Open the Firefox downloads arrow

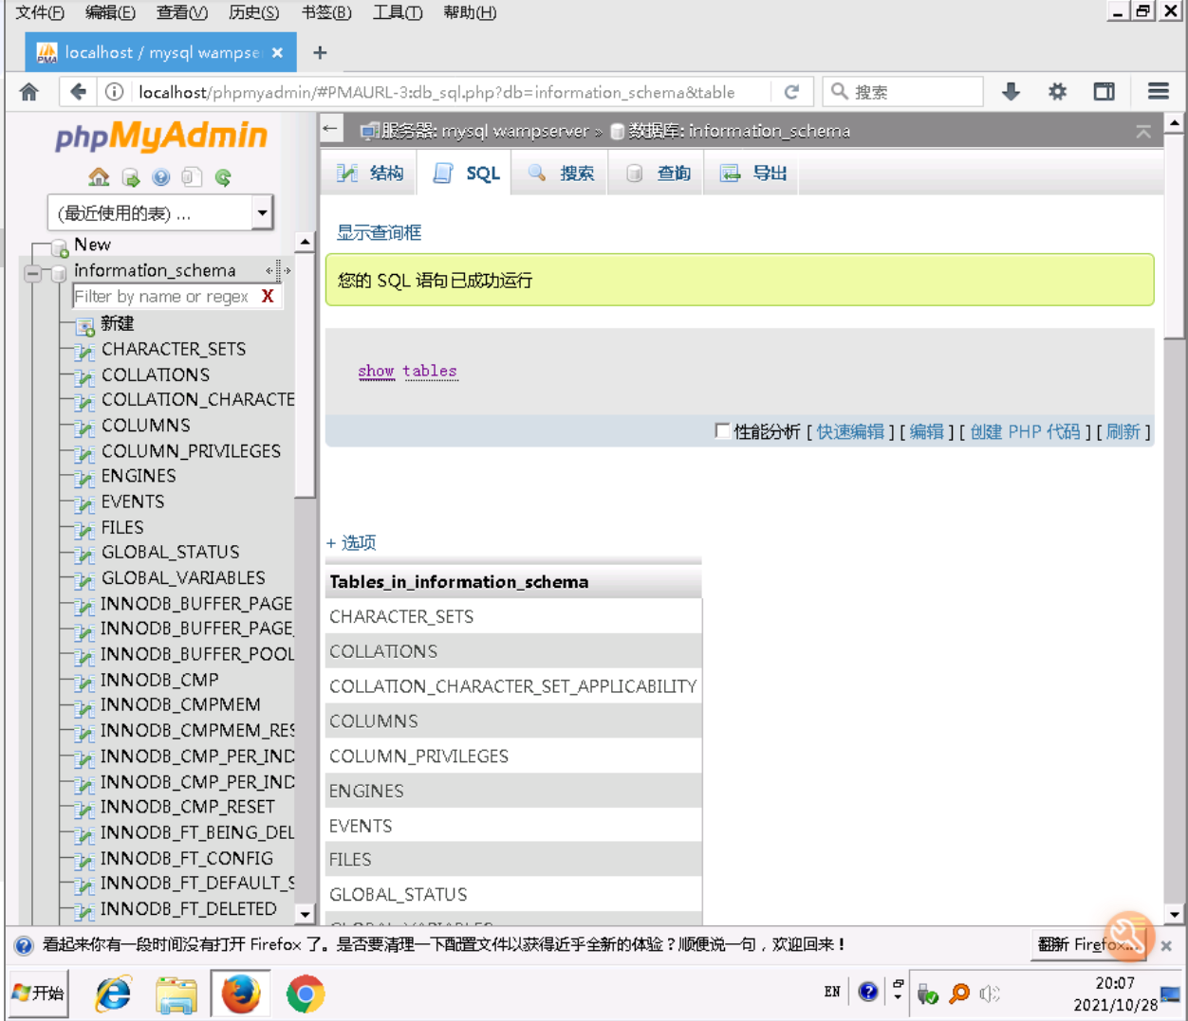coord(1011,92)
